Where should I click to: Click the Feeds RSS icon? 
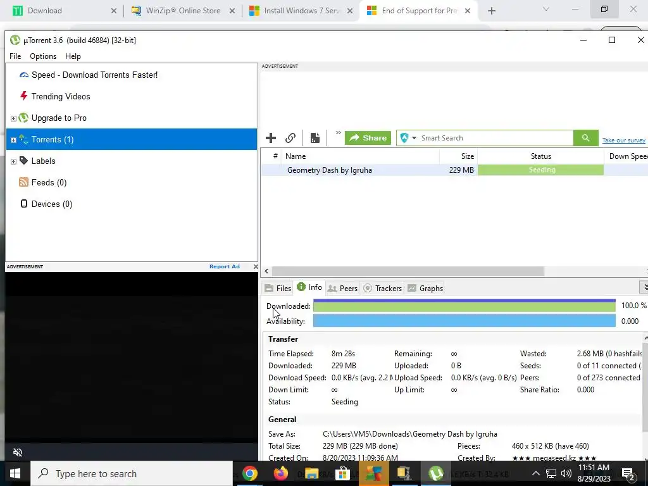[23, 182]
